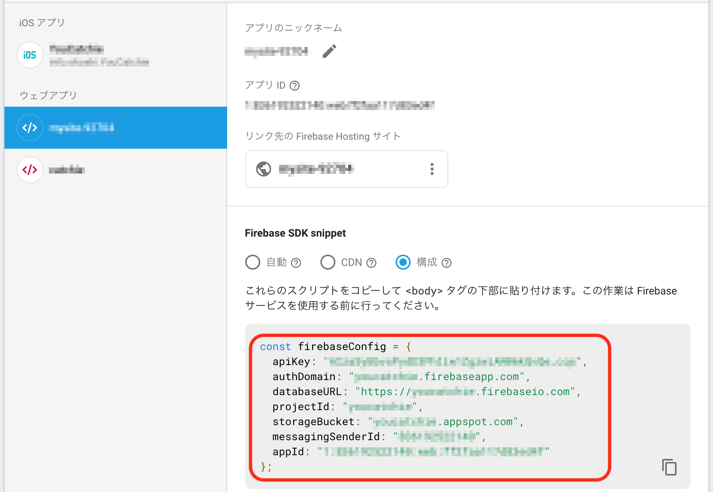
Task: Open the help icon next to 構成
Action: pyautogui.click(x=447, y=263)
